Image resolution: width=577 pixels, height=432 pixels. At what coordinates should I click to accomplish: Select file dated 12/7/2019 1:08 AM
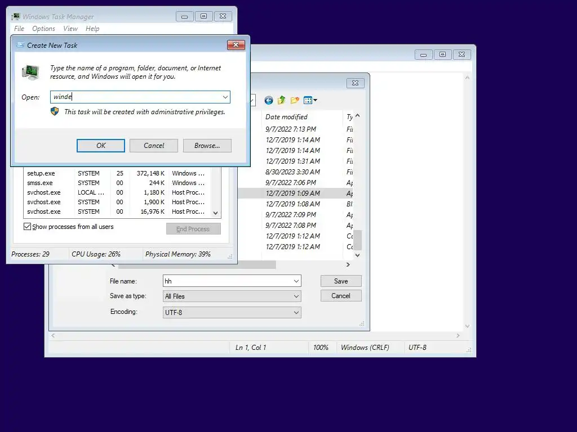[293, 204]
